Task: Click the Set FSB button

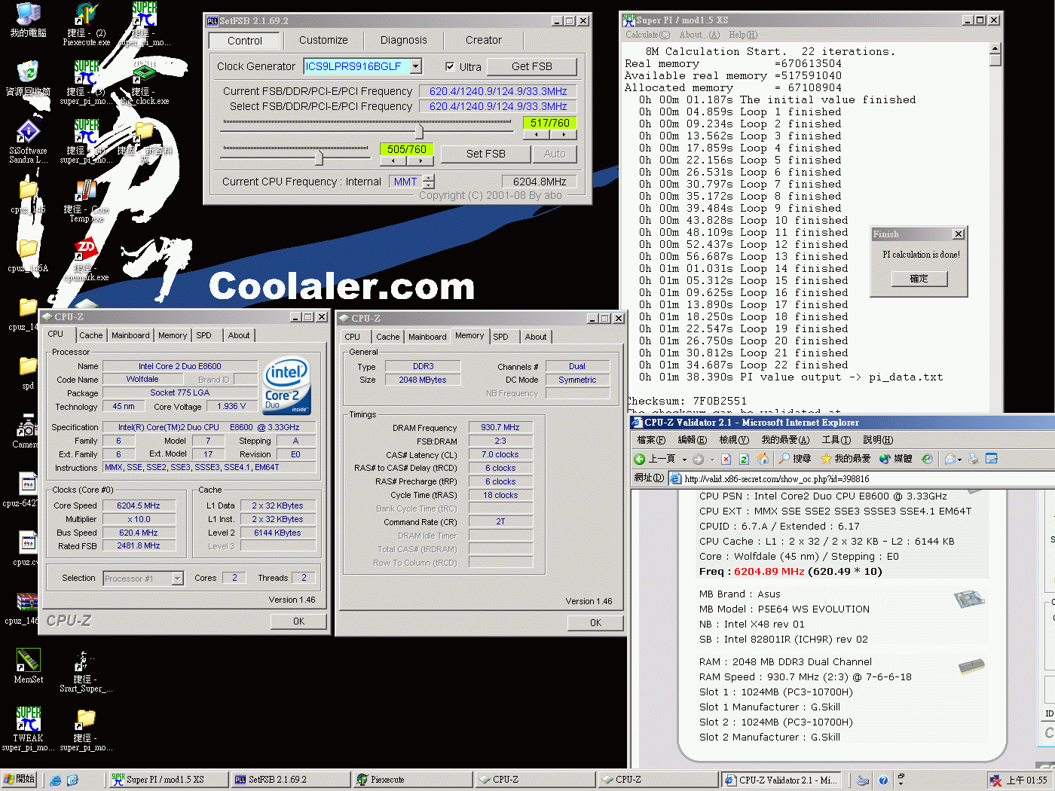Action: click(486, 154)
